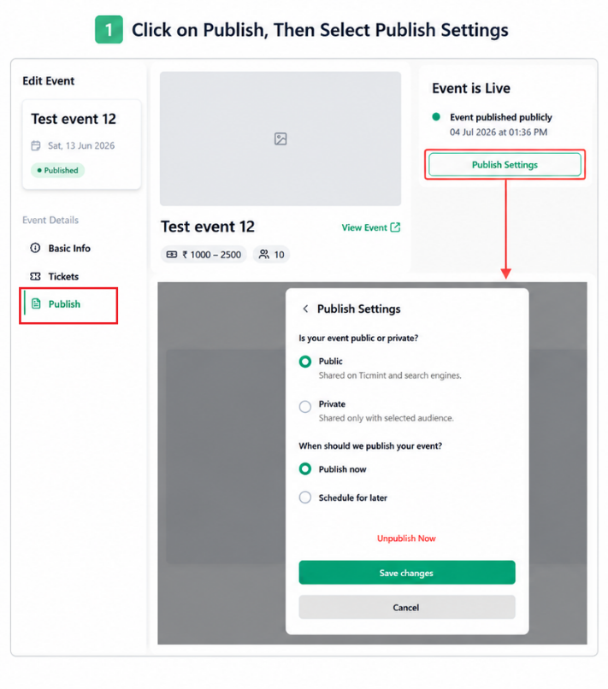Click the red Unpublish Now link
This screenshot has height=689, width=608.
click(406, 539)
